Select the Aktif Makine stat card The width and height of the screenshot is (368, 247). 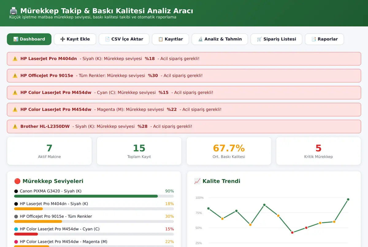[x=49, y=151]
